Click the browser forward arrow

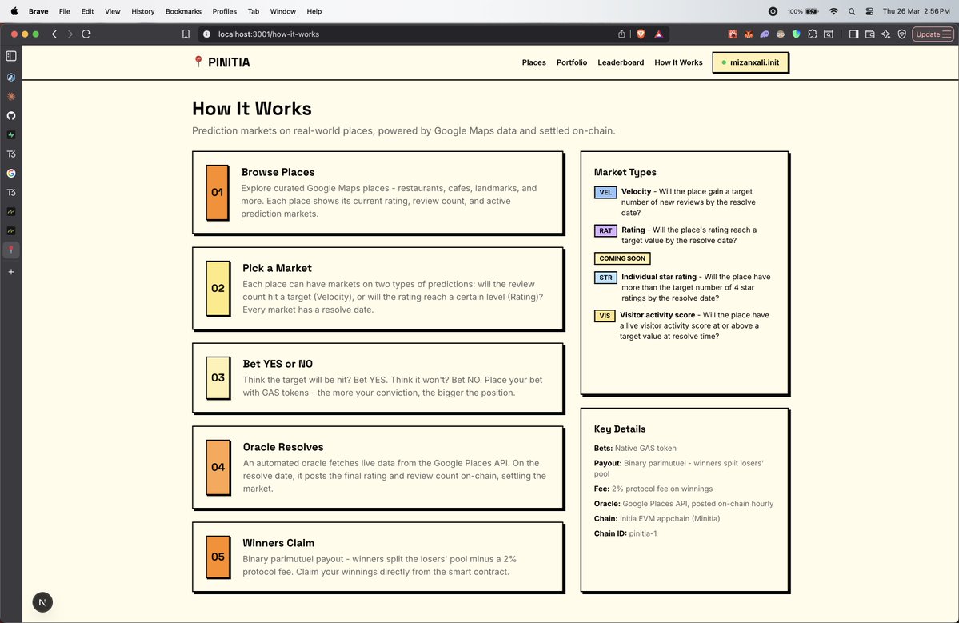[x=70, y=34]
